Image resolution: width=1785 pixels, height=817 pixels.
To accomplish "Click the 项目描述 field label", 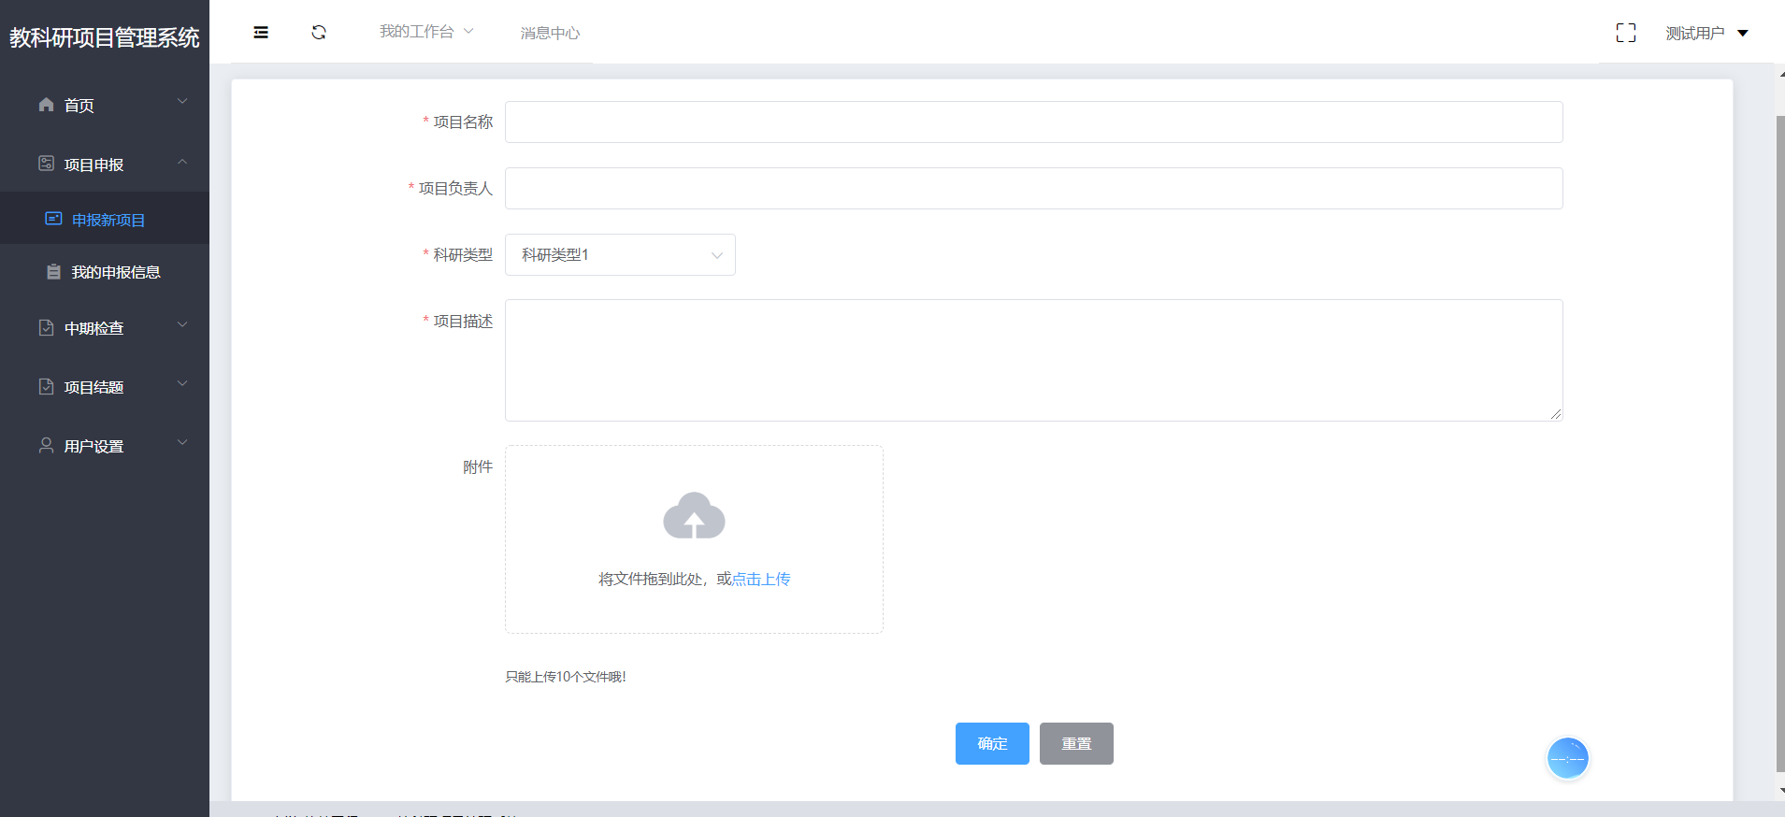I will tap(463, 322).
